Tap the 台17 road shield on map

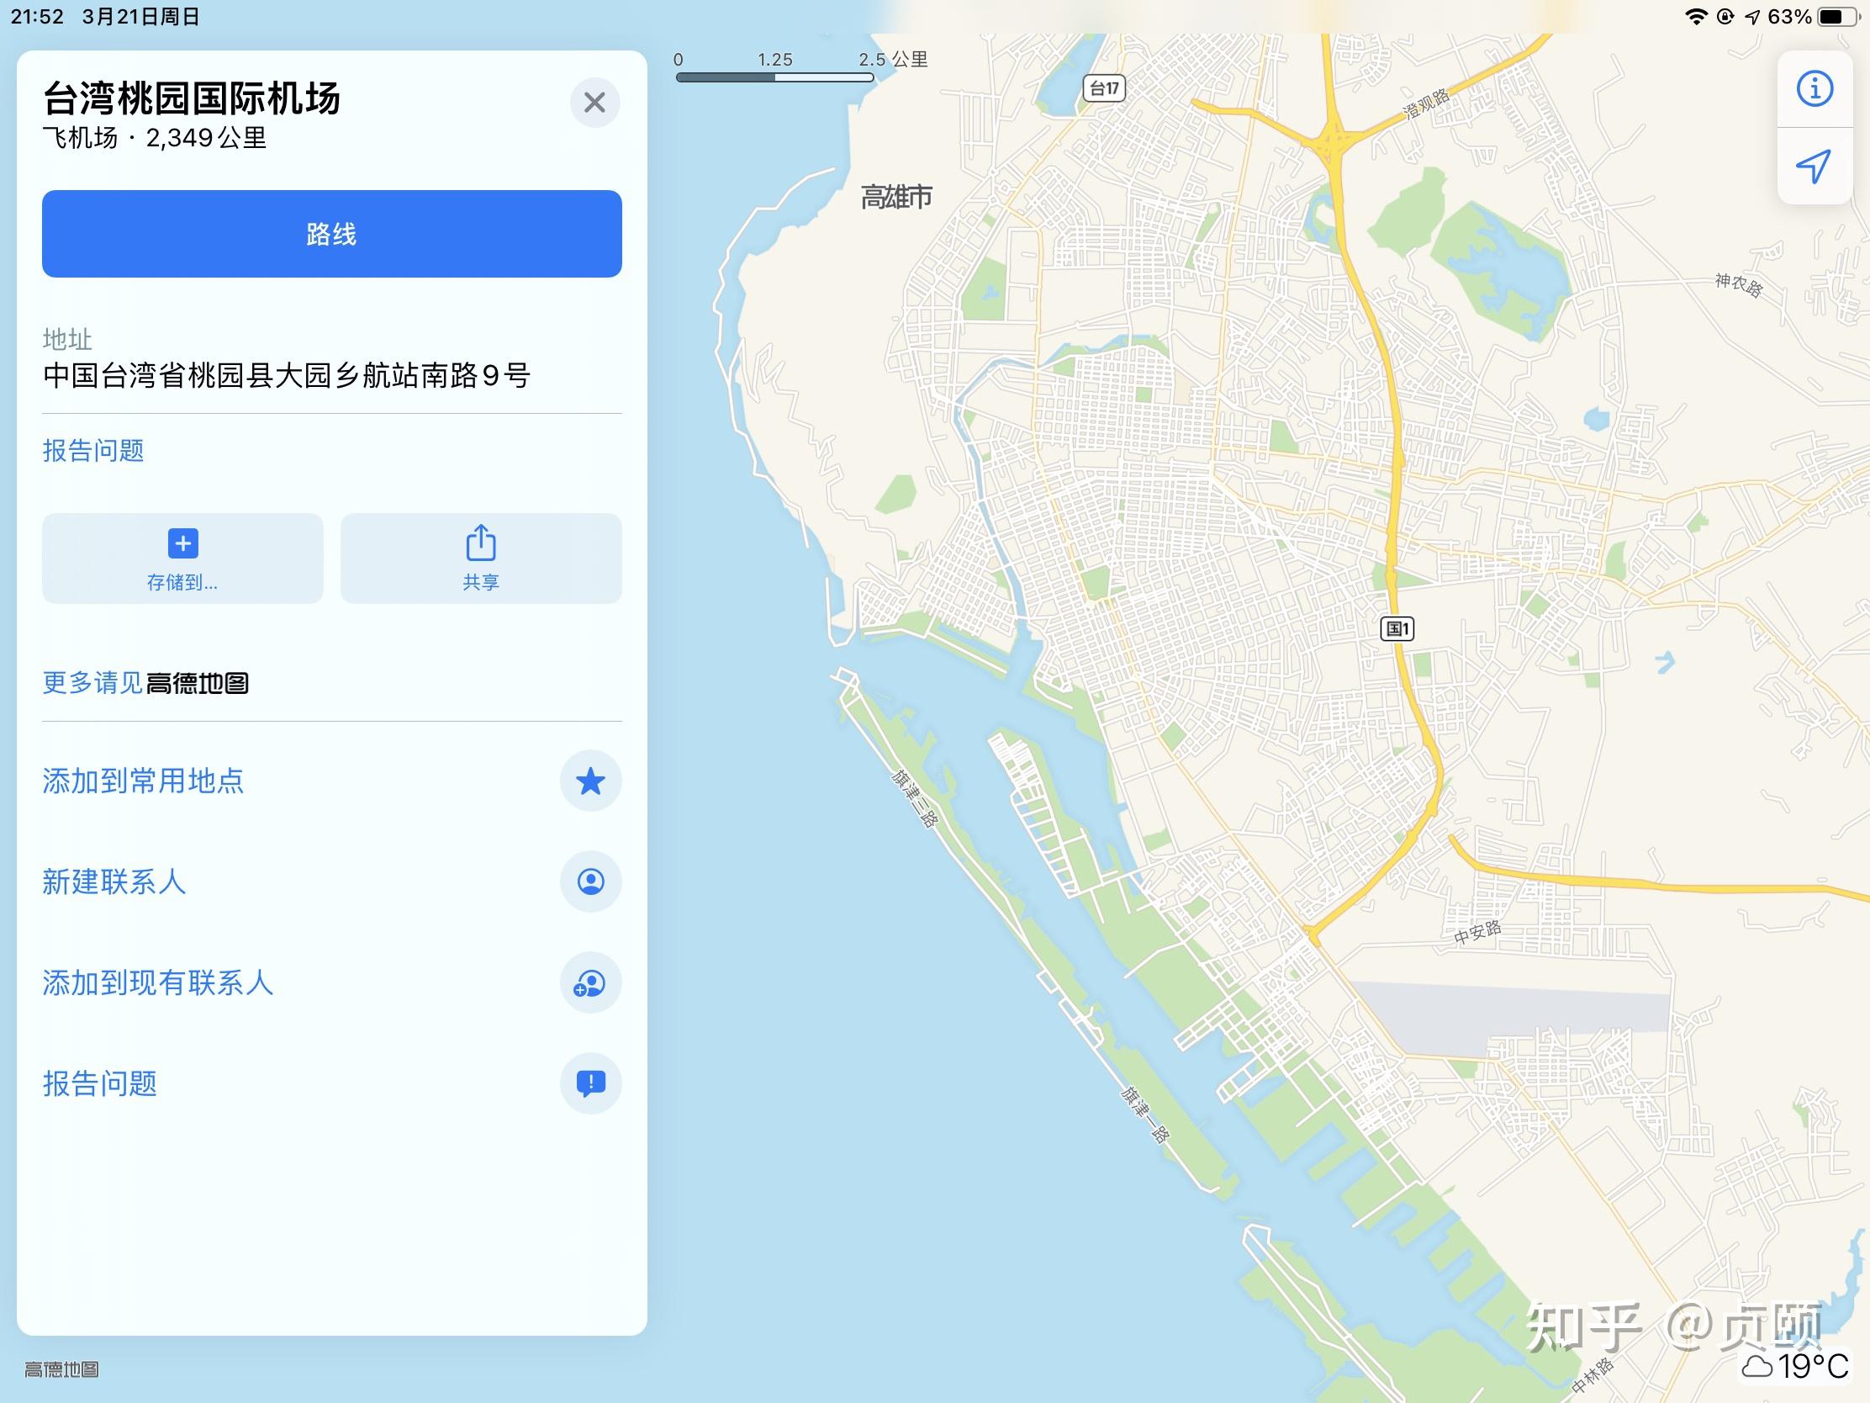tap(1104, 88)
